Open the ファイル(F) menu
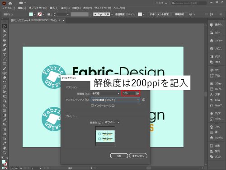 coord(9,8)
